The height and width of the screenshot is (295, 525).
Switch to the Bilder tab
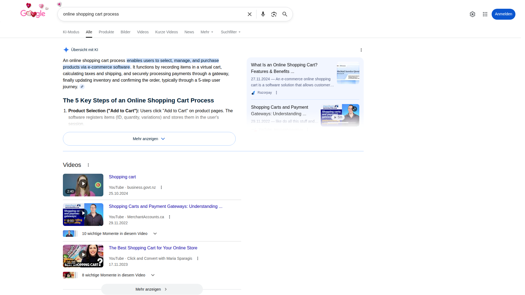(x=125, y=32)
